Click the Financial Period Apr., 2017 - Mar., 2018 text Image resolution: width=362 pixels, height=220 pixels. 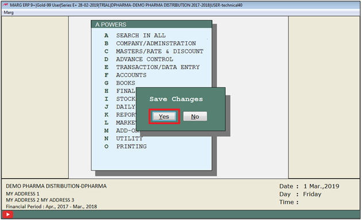[52, 206]
